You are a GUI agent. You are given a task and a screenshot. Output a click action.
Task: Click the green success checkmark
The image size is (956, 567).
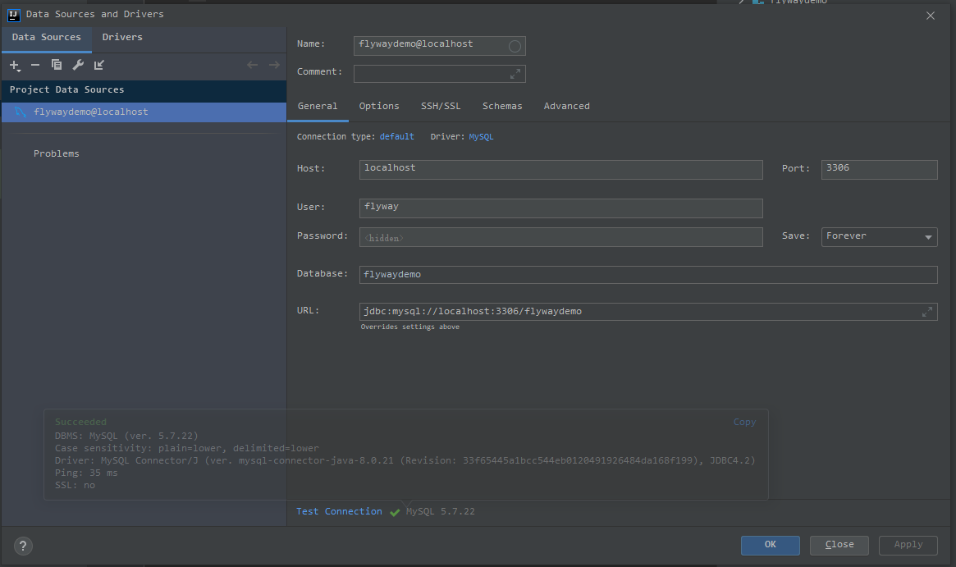click(395, 512)
